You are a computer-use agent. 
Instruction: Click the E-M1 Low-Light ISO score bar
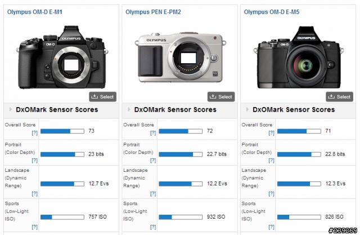[x=62, y=217]
